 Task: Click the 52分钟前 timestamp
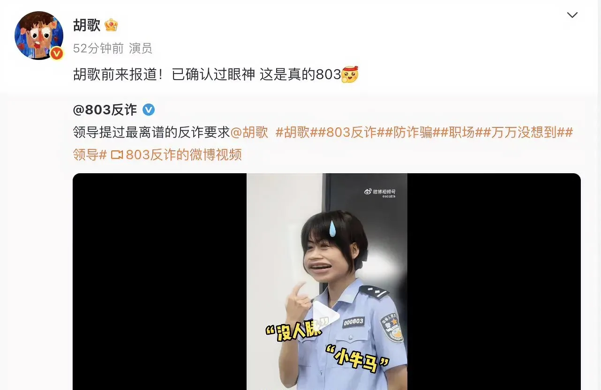[98, 48]
